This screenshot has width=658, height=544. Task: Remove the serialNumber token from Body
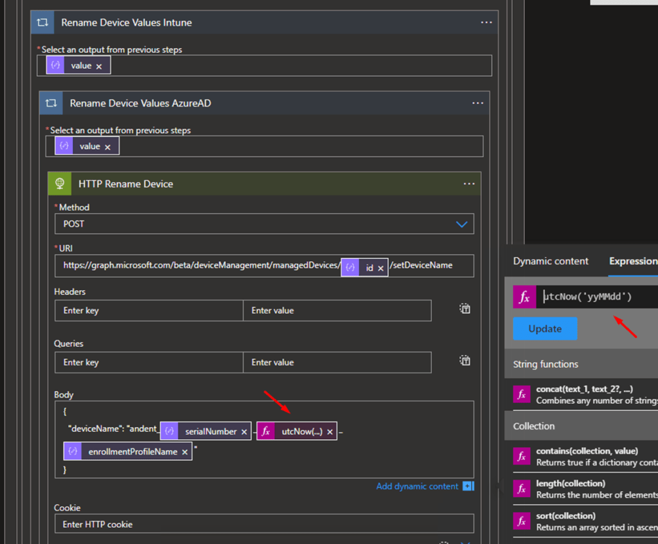pyautogui.click(x=244, y=432)
